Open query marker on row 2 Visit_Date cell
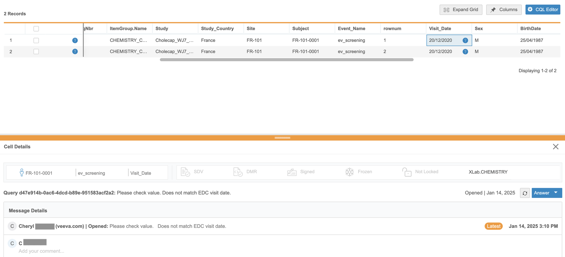This screenshot has height=257, width=565. (x=465, y=52)
